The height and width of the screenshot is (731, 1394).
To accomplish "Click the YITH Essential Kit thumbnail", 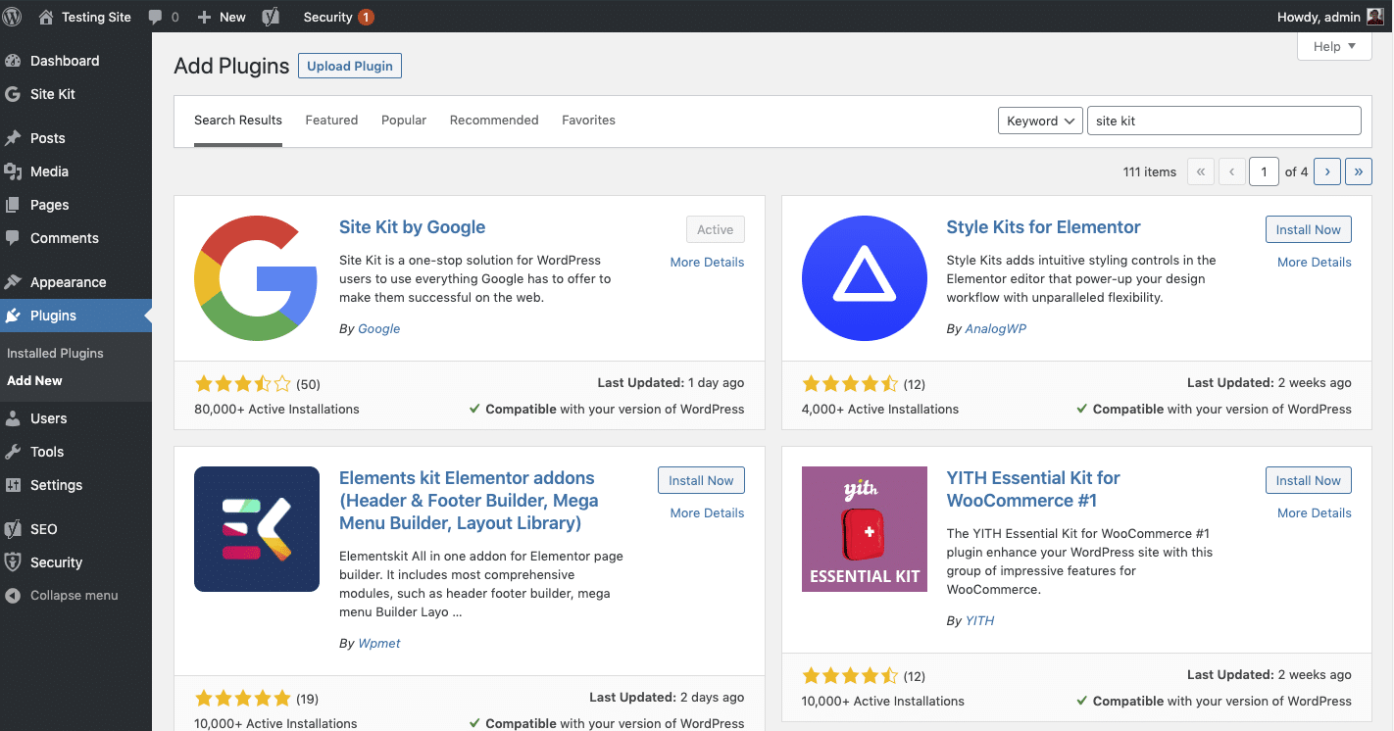I will (x=865, y=529).
